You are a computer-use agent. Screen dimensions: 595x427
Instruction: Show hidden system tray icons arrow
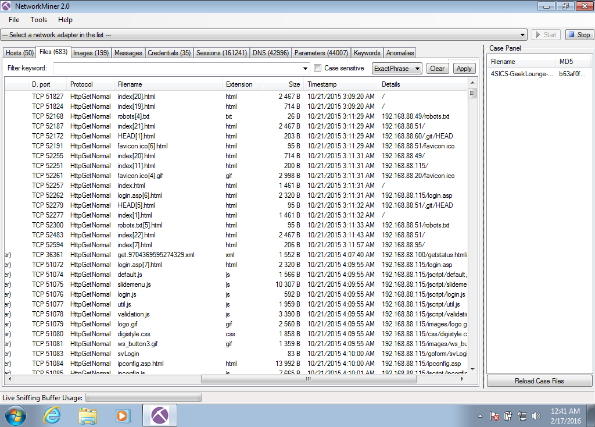tap(481, 416)
